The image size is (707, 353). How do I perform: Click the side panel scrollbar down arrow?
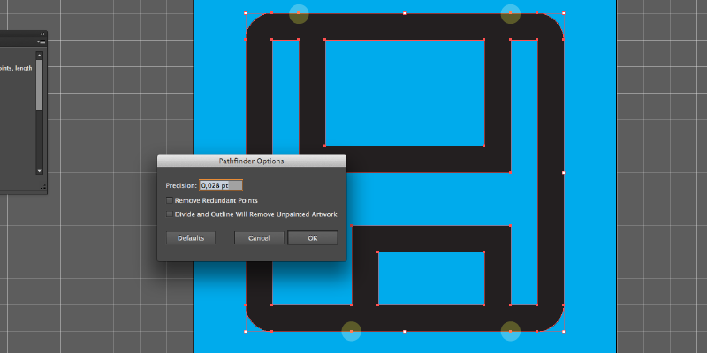point(39,171)
